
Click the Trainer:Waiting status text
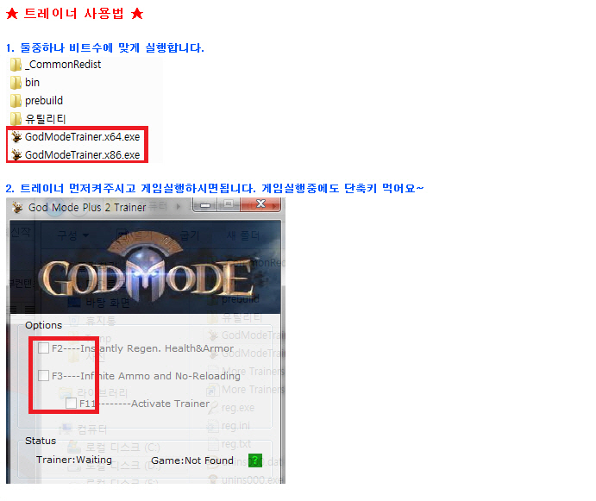74,460
